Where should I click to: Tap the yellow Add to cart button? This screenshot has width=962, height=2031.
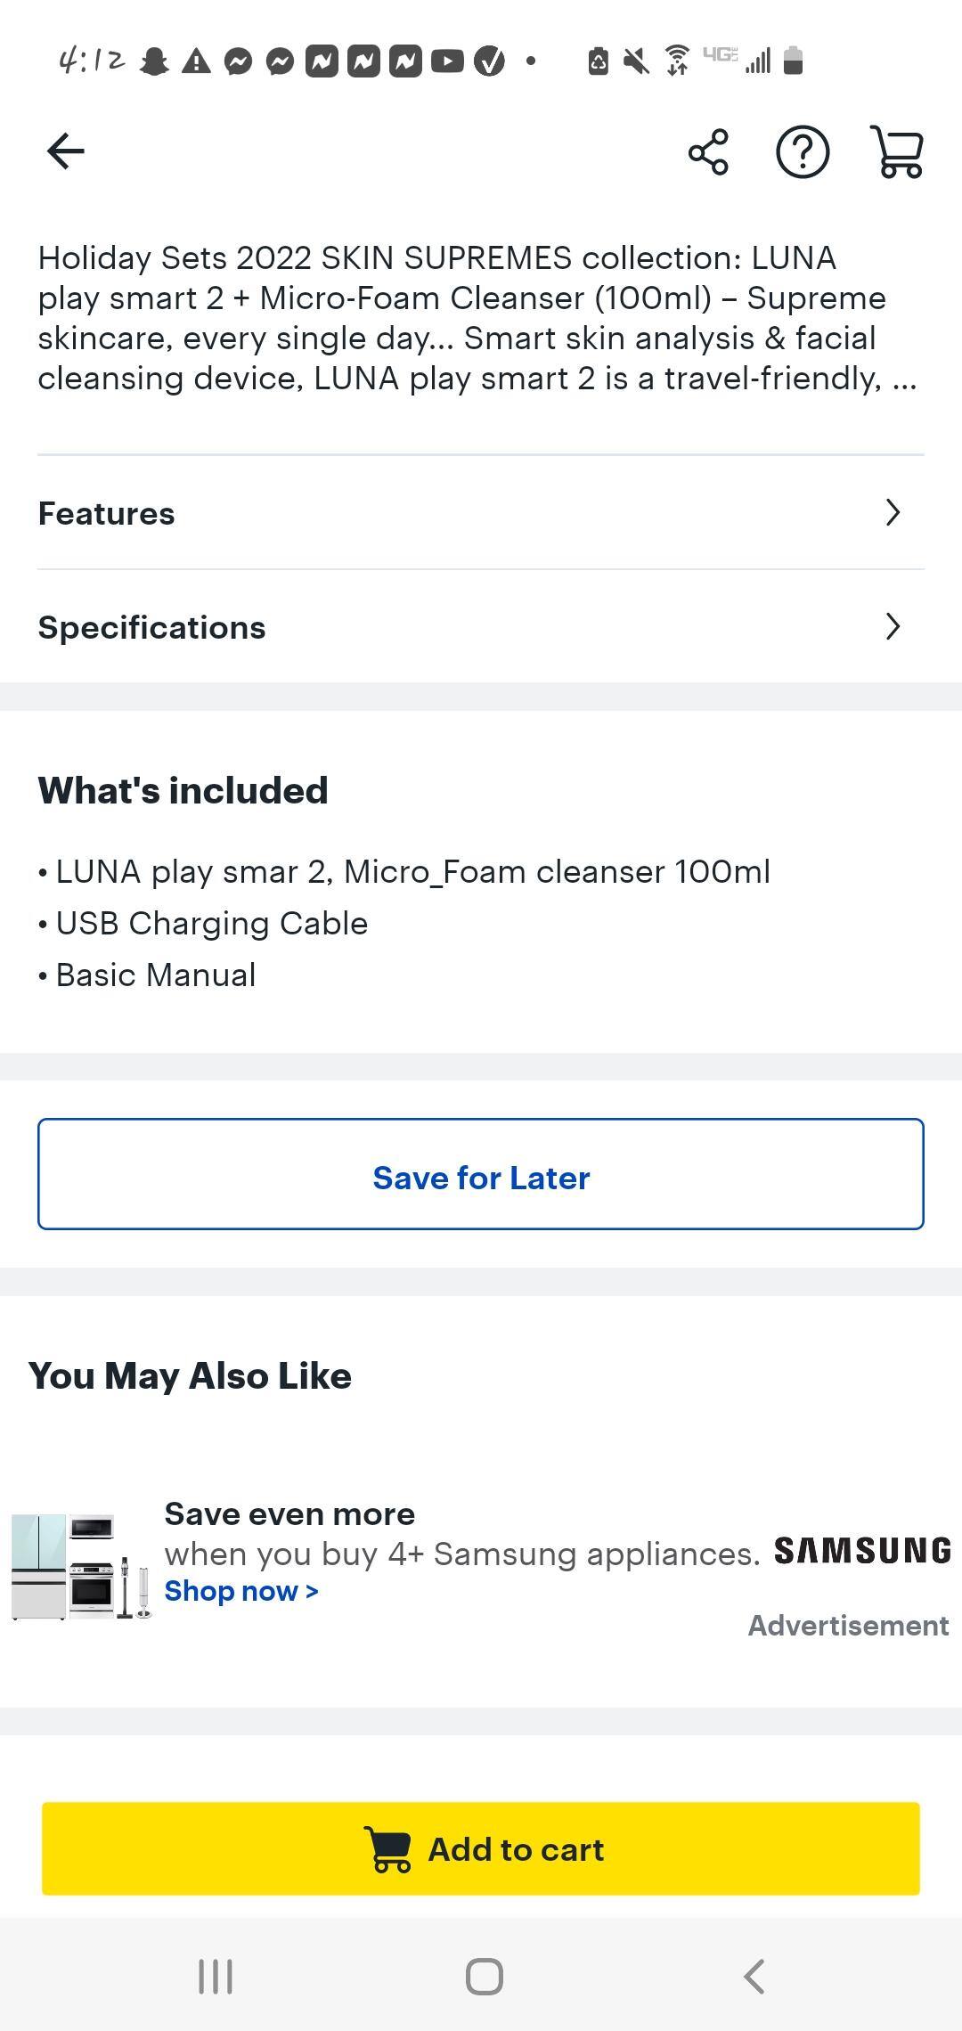point(481,1849)
